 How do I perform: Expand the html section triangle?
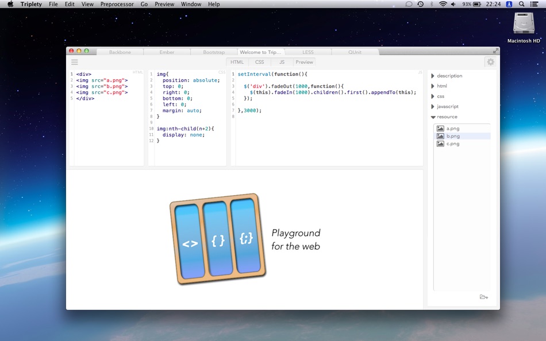pyautogui.click(x=432, y=86)
